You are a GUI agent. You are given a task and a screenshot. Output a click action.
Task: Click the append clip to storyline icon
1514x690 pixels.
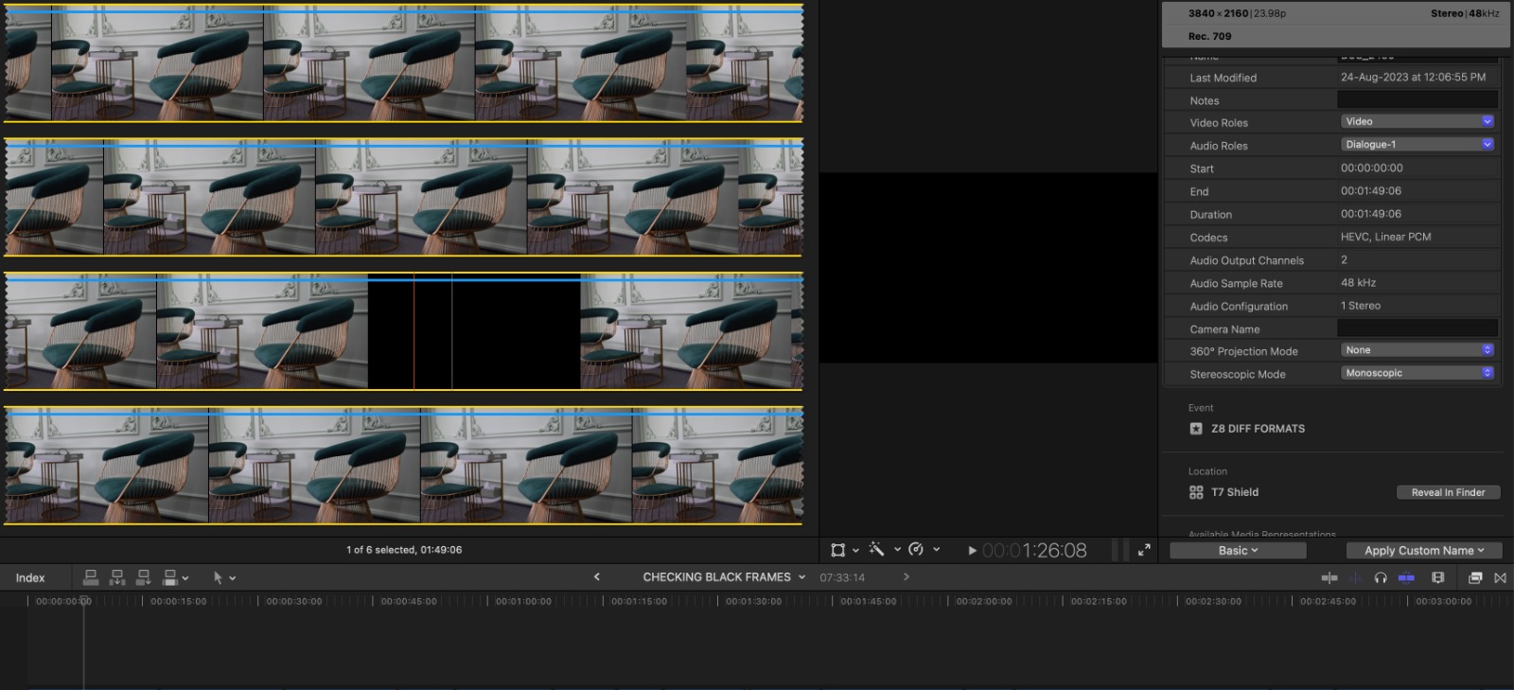[x=144, y=576]
